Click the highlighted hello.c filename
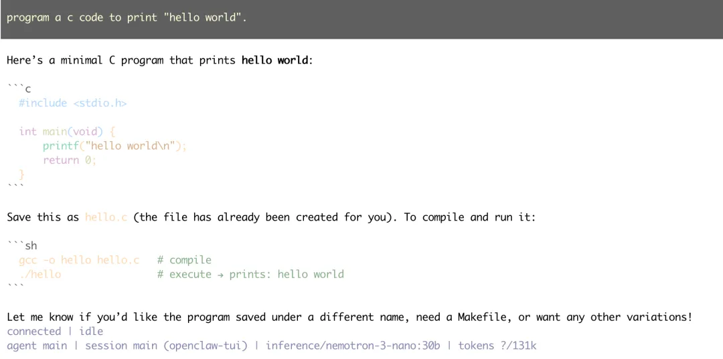This screenshot has width=723, height=359. point(106,217)
